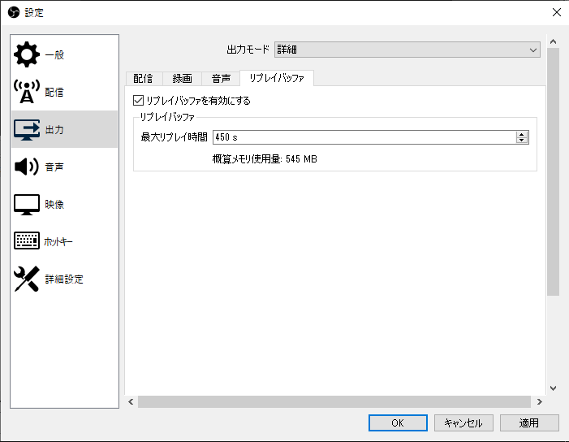Toggle リプレイバッファを有効にする checkbox
The image size is (569, 442).
(x=138, y=100)
